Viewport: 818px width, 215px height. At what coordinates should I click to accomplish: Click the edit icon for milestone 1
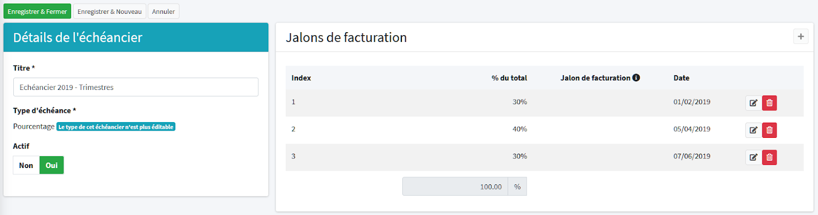pyautogui.click(x=753, y=103)
